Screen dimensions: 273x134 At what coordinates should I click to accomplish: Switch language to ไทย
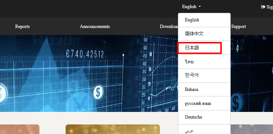coord(204,61)
